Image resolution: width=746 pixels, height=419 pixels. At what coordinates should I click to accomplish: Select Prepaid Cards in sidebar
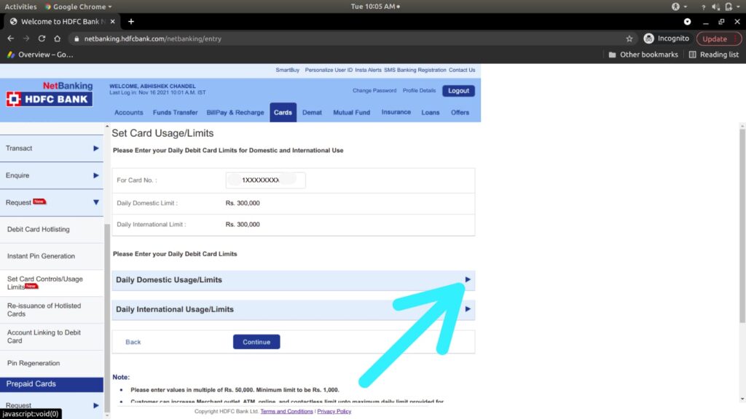coord(52,384)
